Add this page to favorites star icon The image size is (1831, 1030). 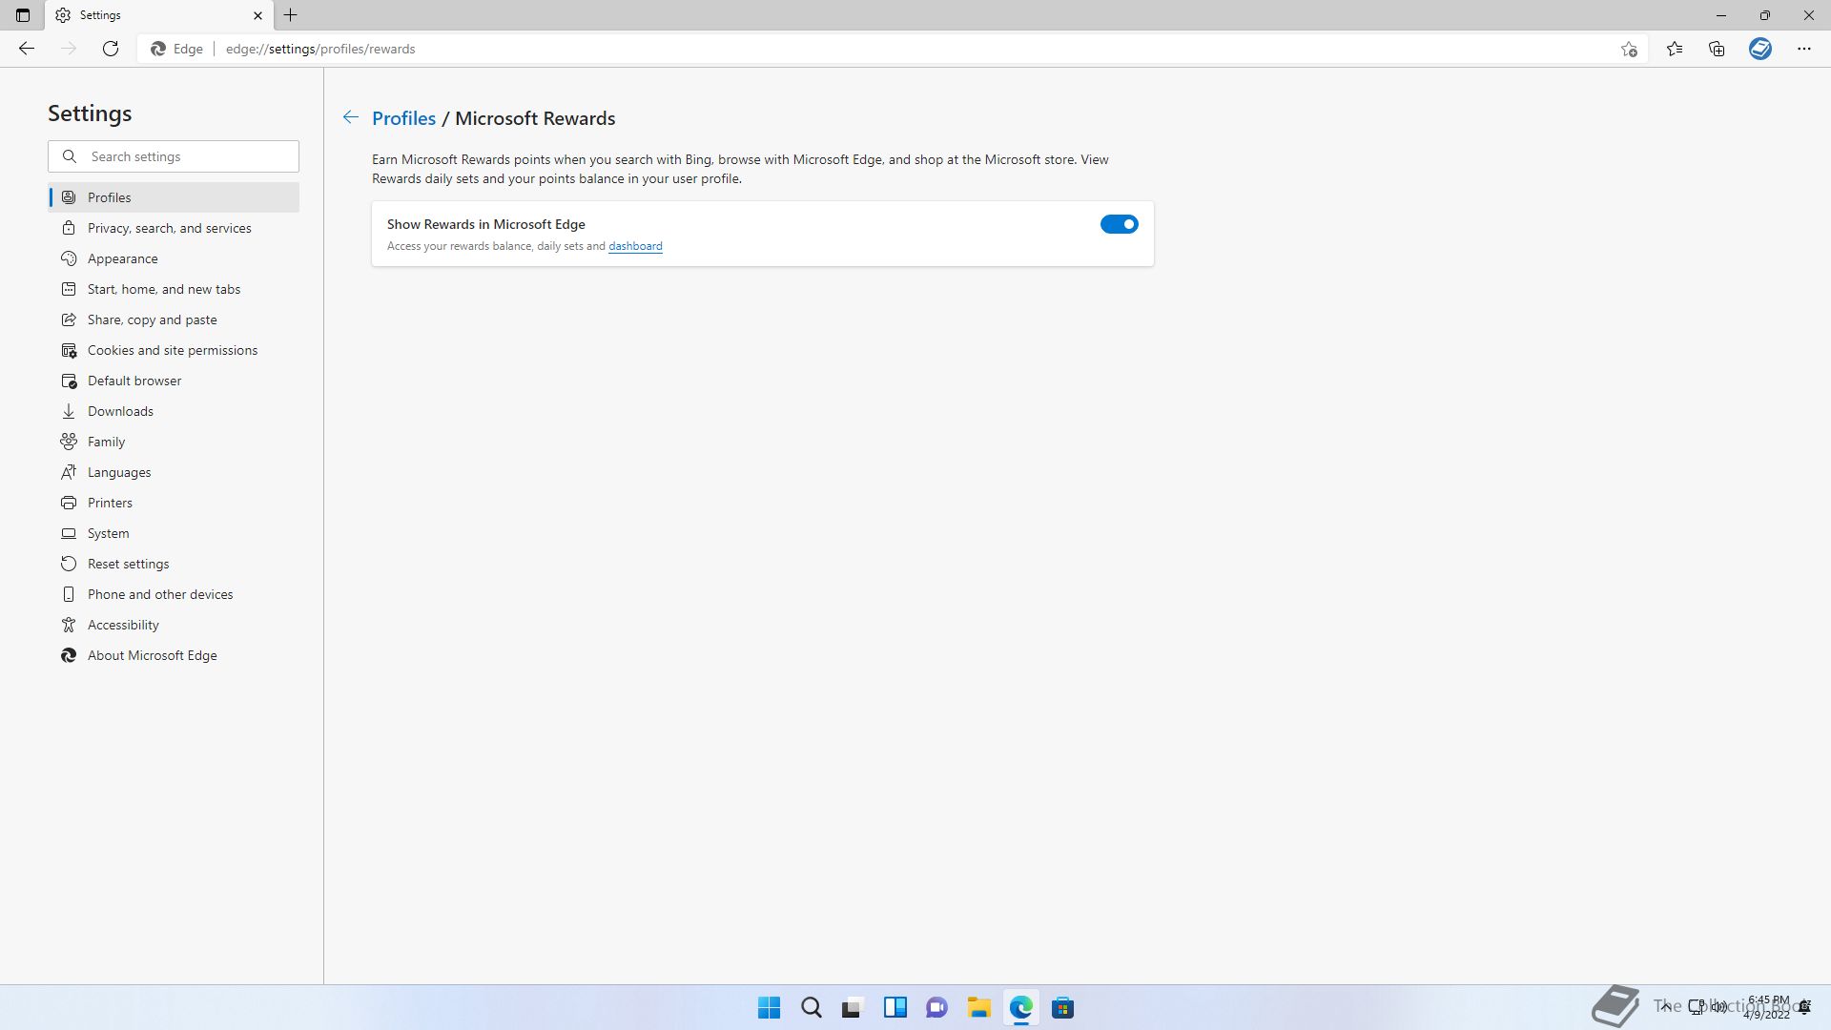(x=1629, y=49)
